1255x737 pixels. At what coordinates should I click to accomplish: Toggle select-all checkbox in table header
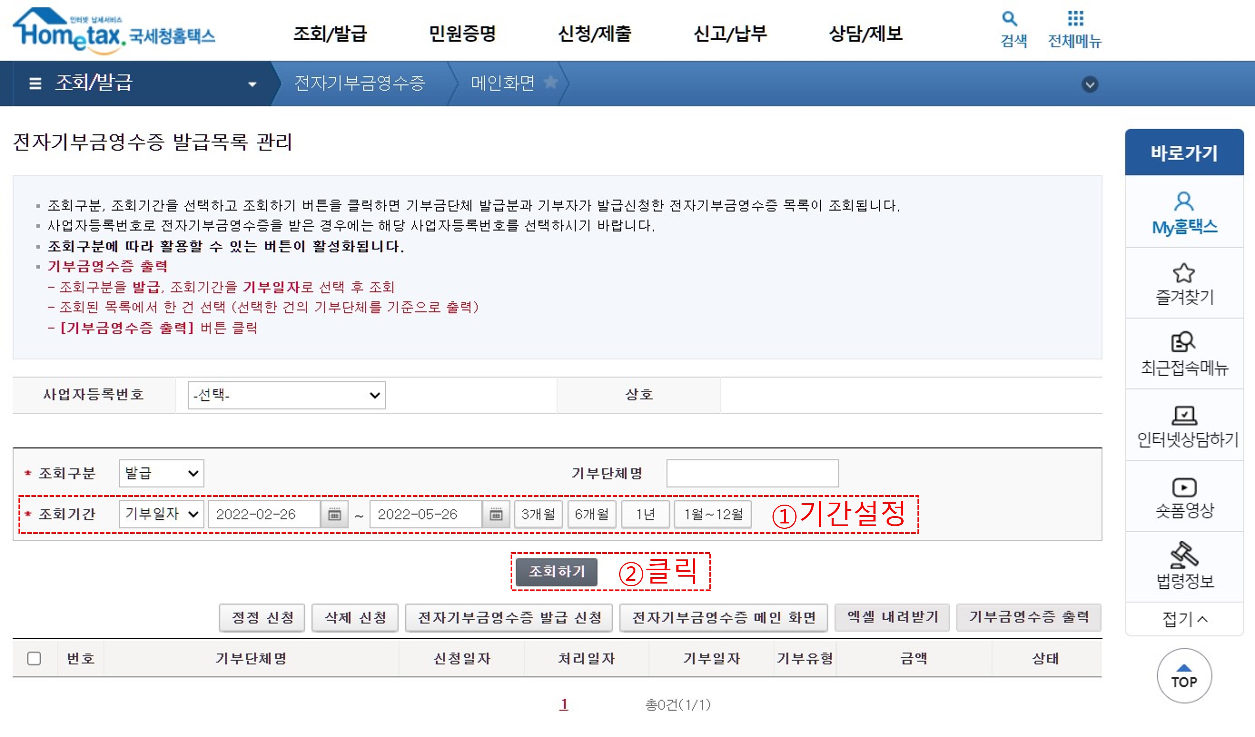tap(34, 658)
